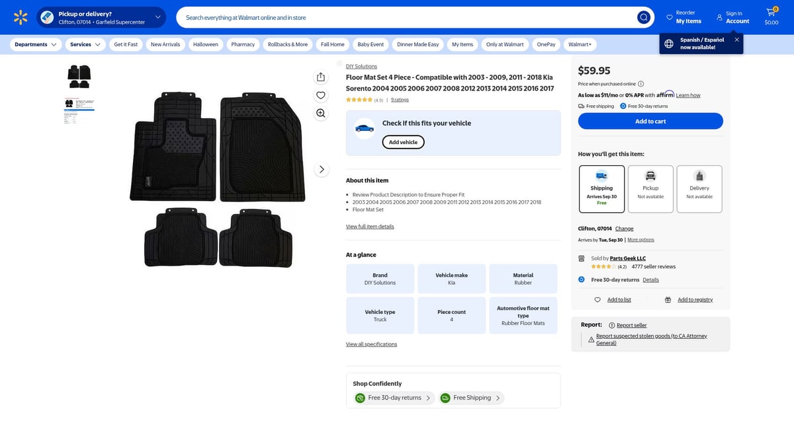
Task: Click View all specifications link
Action: (x=371, y=344)
